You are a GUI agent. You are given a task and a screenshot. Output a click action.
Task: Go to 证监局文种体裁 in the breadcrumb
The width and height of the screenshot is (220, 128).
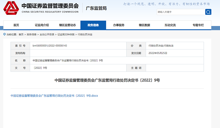[66, 34]
